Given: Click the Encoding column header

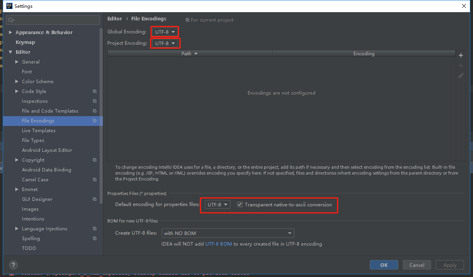Looking at the screenshot, I should pyautogui.click(x=364, y=53).
